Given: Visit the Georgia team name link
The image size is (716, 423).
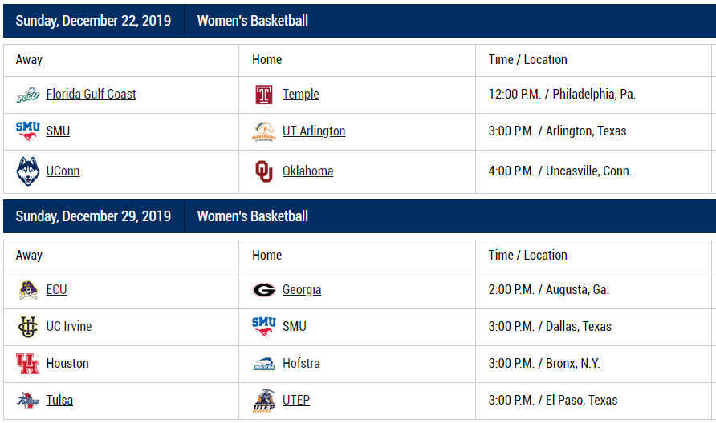Looking at the screenshot, I should tap(301, 290).
